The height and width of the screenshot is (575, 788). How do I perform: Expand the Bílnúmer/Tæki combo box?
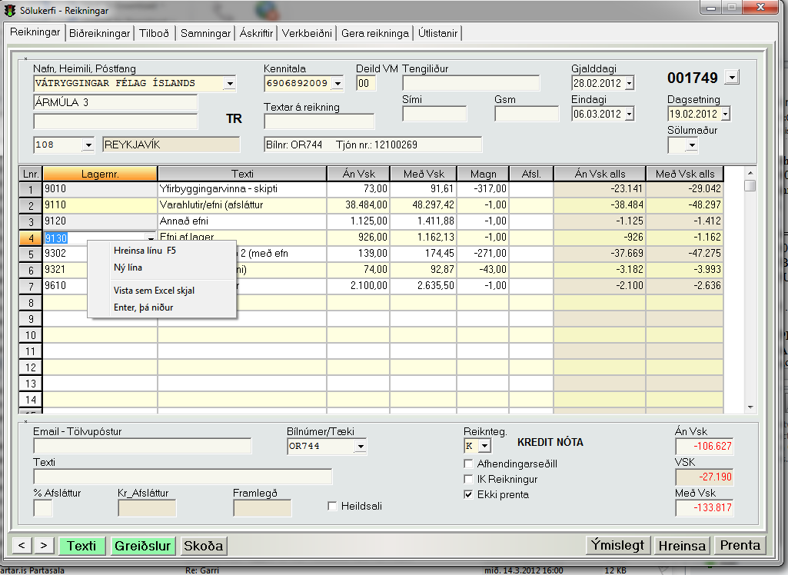361,446
